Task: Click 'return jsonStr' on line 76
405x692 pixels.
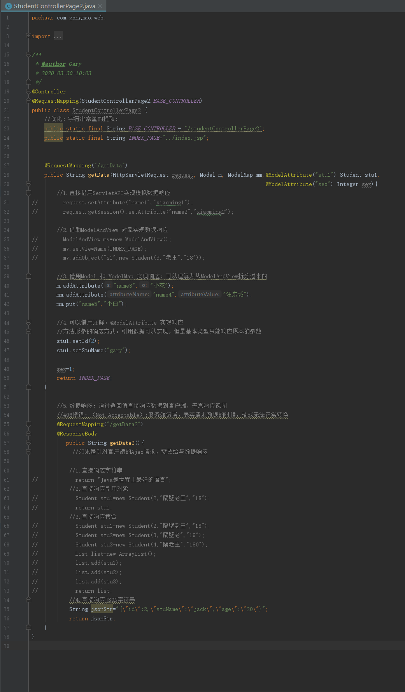Action: (92, 619)
